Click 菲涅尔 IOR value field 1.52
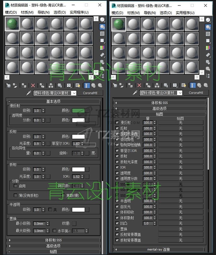 tap(76, 144)
